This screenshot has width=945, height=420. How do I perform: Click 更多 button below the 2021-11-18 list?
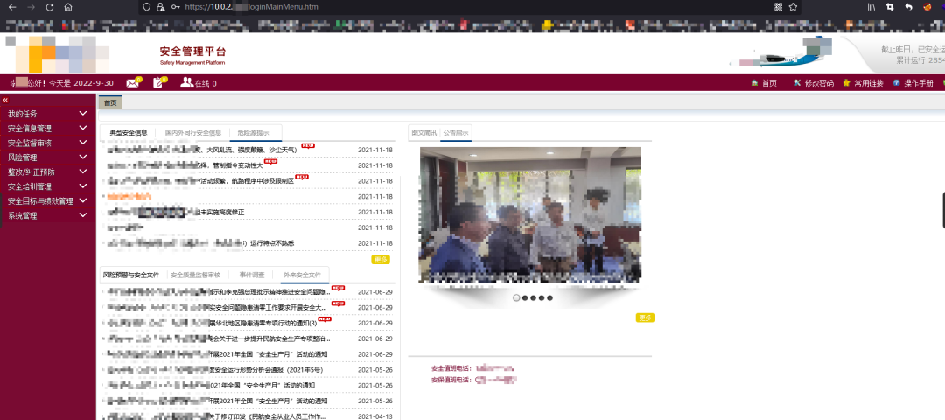pos(381,260)
